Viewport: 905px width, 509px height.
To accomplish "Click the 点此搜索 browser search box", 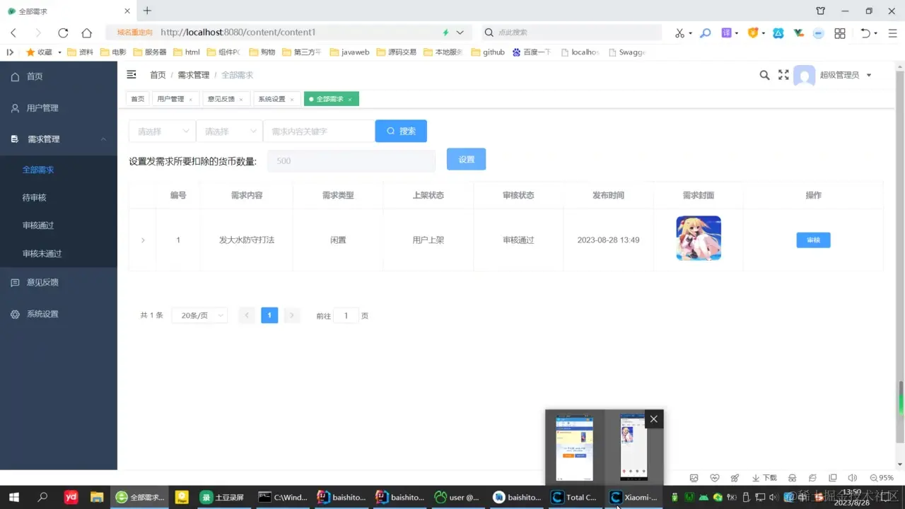I will 571,33.
